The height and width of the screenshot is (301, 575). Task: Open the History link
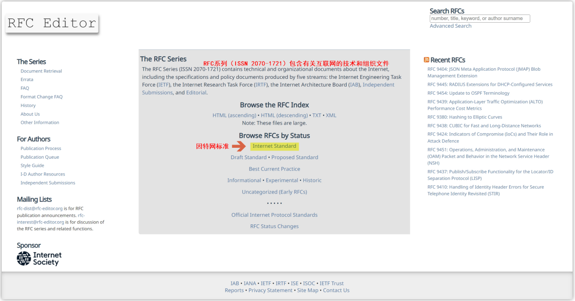pyautogui.click(x=28, y=106)
